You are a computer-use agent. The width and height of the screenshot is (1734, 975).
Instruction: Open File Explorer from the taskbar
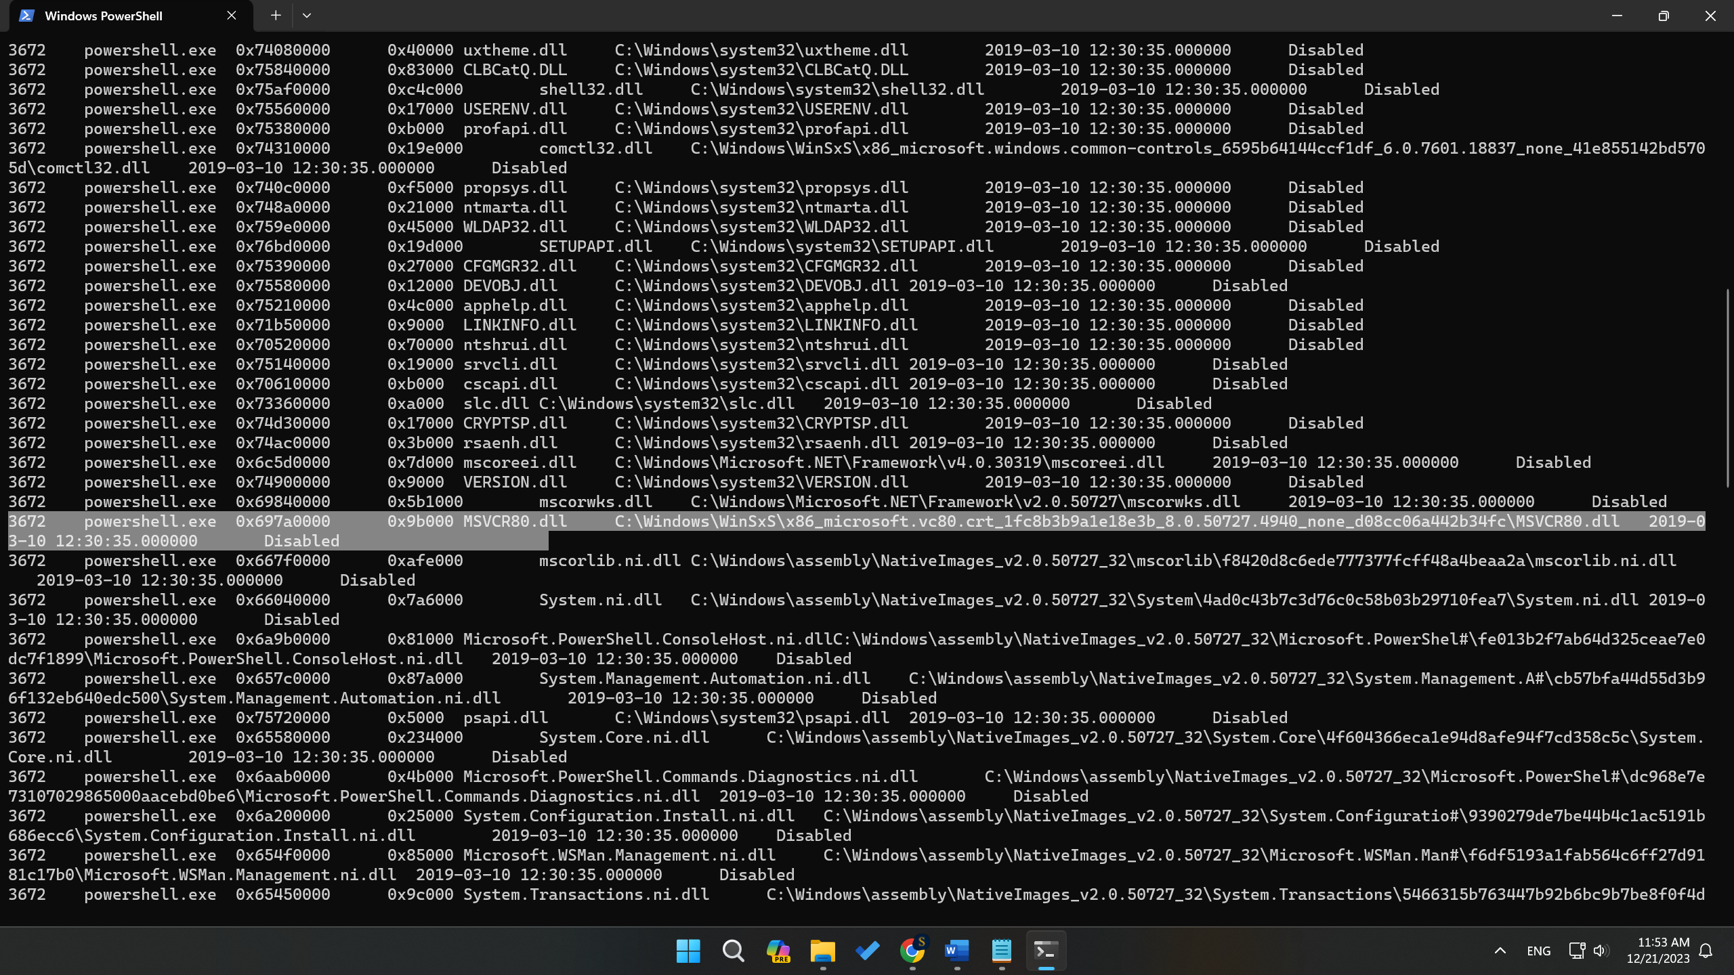coord(822,951)
